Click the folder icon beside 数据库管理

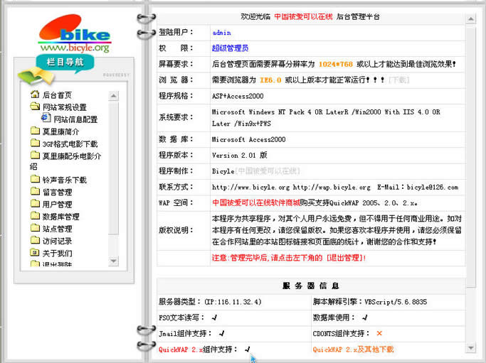(35, 216)
